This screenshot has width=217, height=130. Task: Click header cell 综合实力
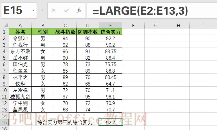(110, 32)
